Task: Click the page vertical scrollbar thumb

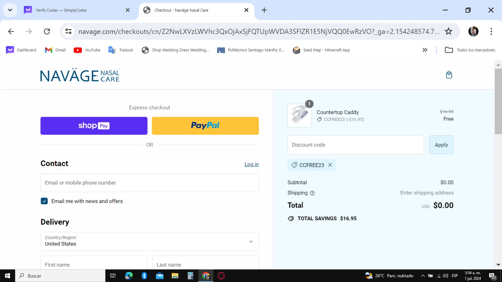Action: 498,101
